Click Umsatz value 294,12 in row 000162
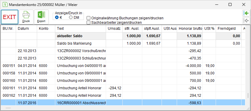The width and height of the screenshot is (251, 111). [116, 96]
